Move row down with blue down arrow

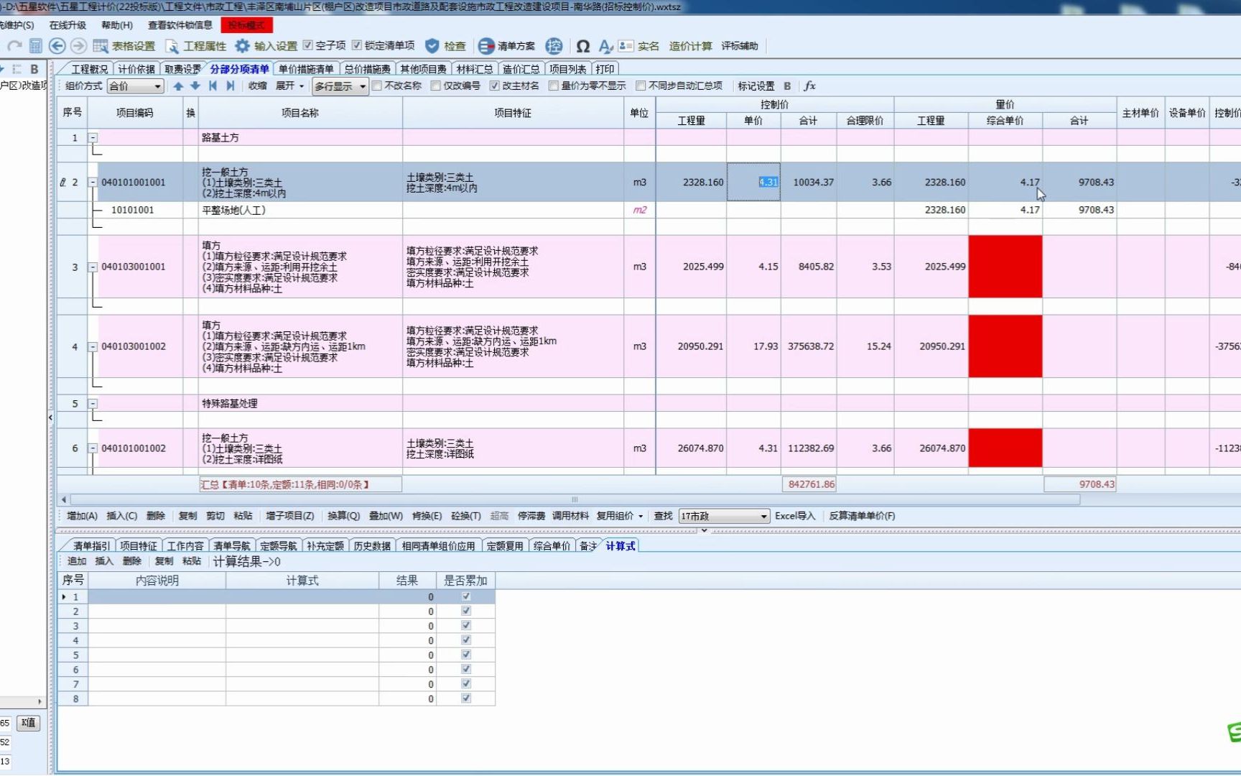coord(195,86)
